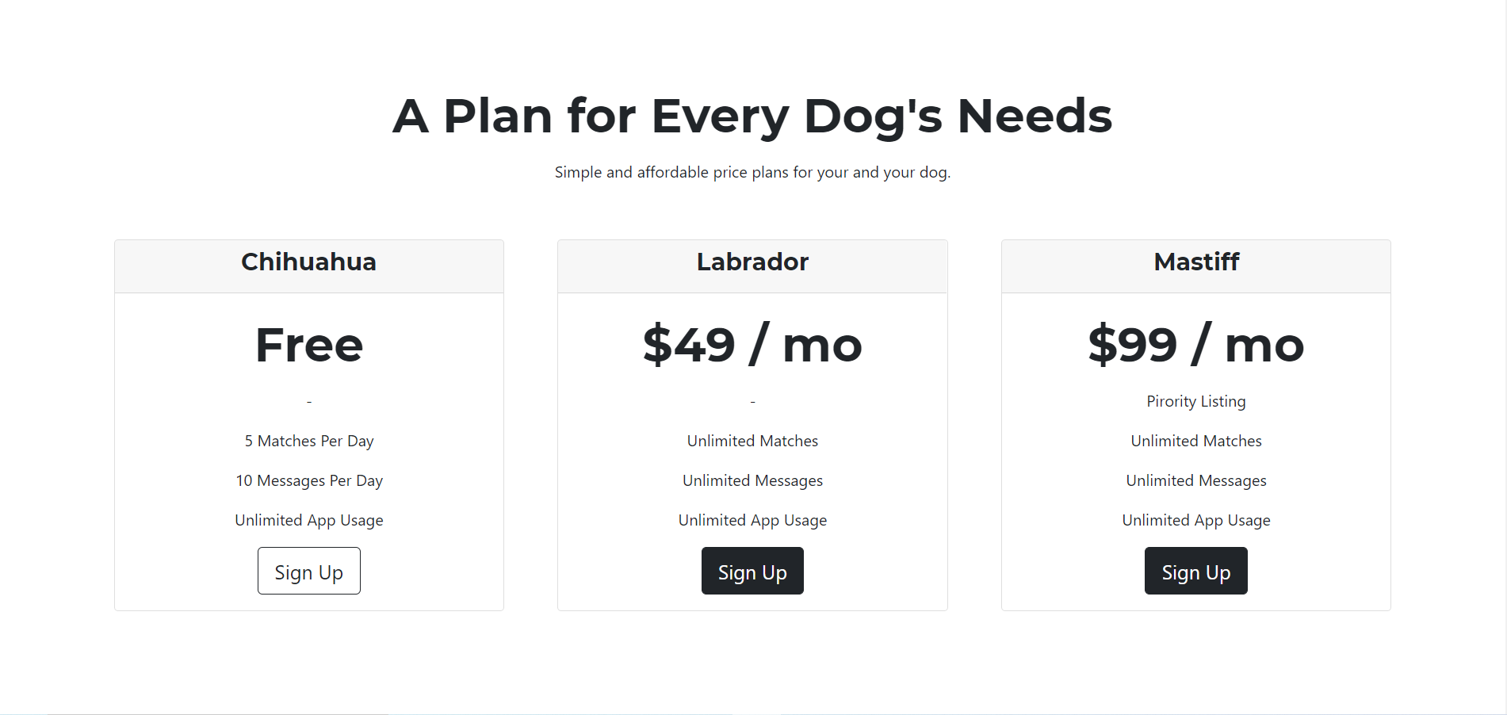This screenshot has height=715, width=1507.
Task: Click the $49 / mo price text
Action: pyautogui.click(x=752, y=344)
